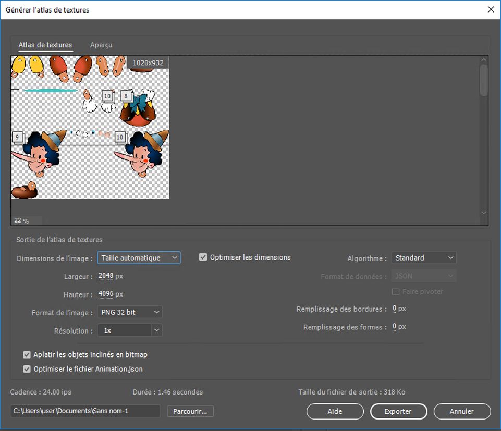Switch to the Aperçu tab
This screenshot has width=501, height=431.
pyautogui.click(x=101, y=45)
